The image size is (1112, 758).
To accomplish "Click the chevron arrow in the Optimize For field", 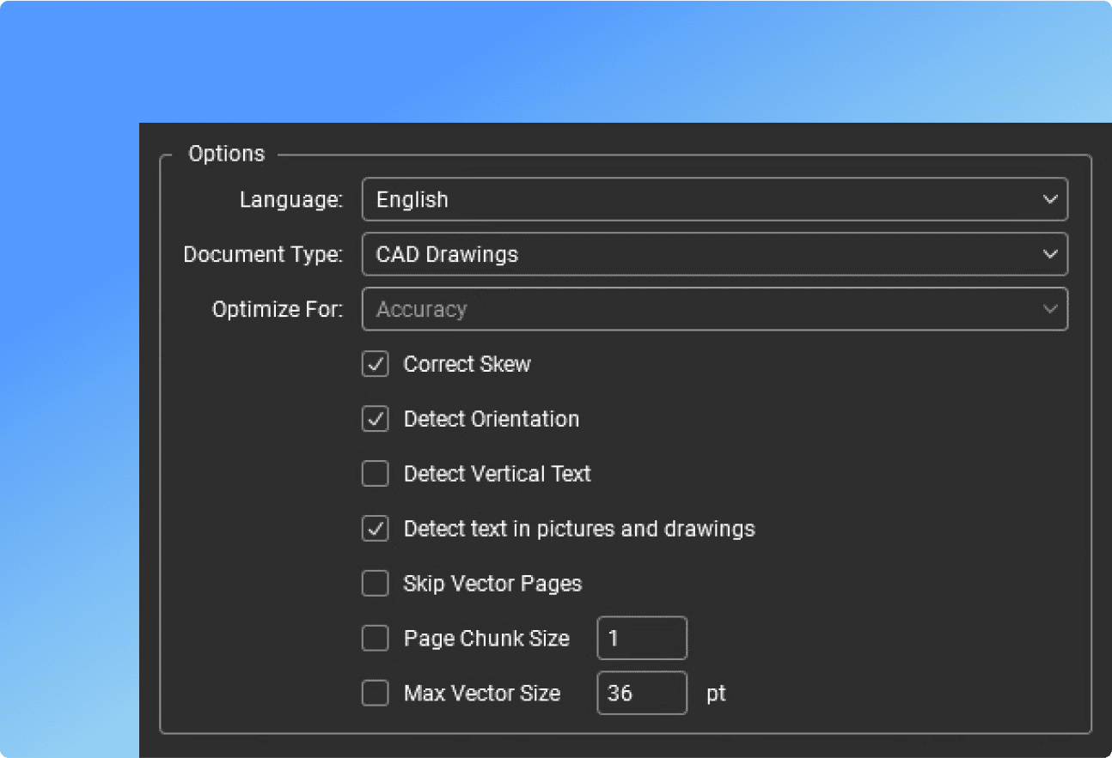I will tap(1049, 309).
